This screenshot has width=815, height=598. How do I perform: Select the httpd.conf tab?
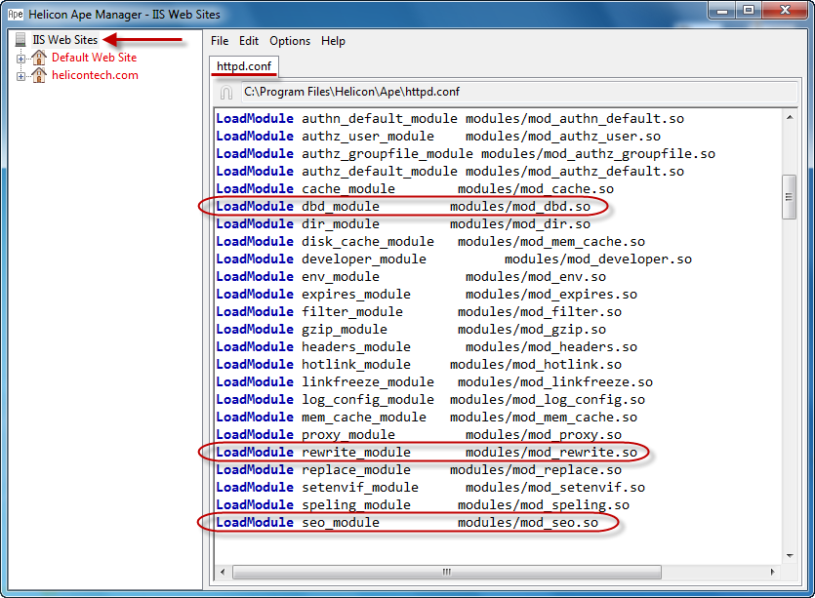click(243, 66)
